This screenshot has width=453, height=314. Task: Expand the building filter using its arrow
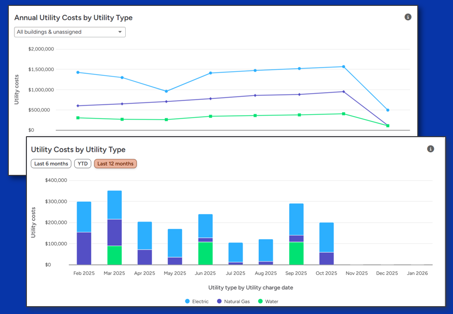pyautogui.click(x=119, y=31)
